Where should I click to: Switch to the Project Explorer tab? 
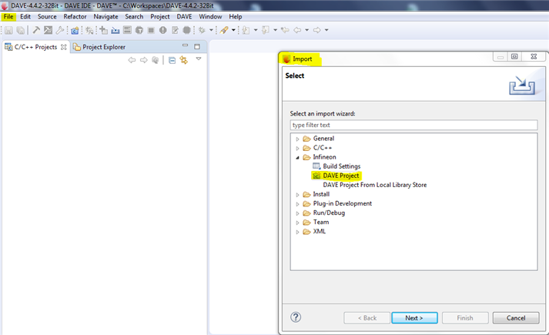[102, 47]
